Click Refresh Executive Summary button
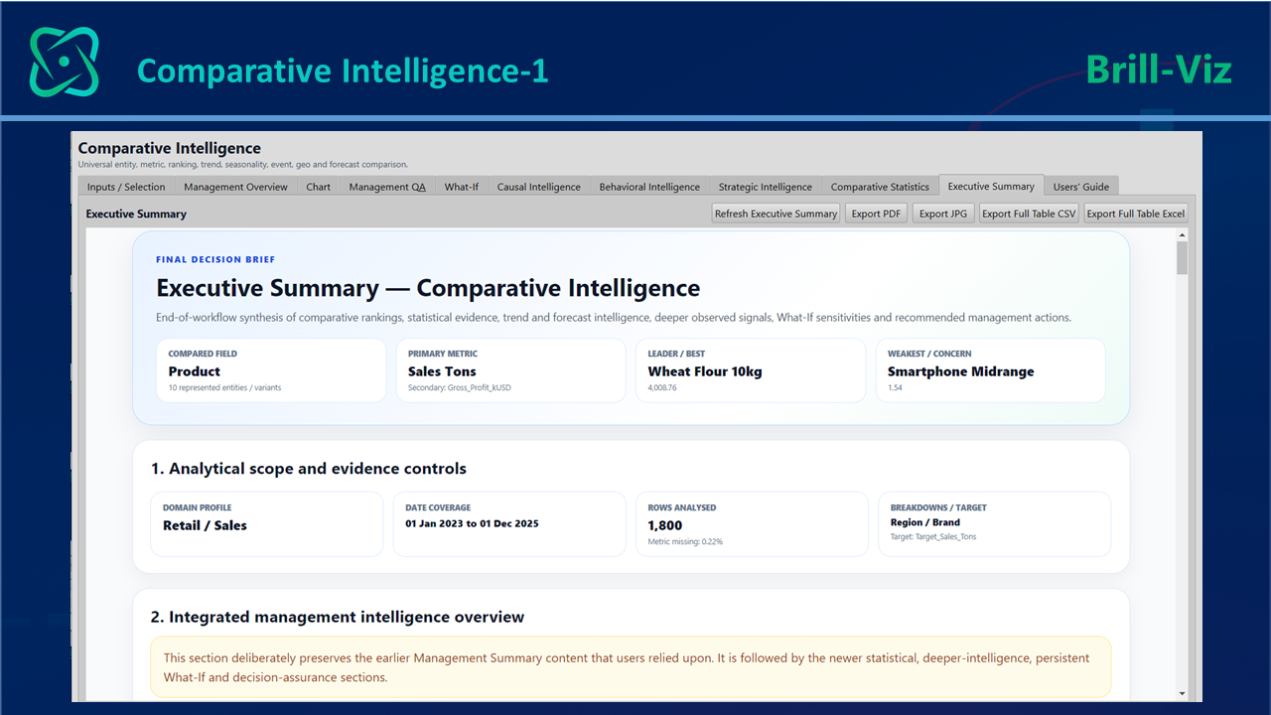1271x715 pixels. pos(777,214)
